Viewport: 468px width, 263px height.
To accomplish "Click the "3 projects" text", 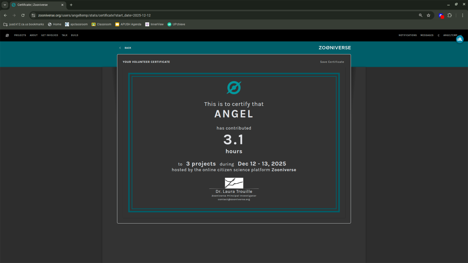I will tap(201, 164).
